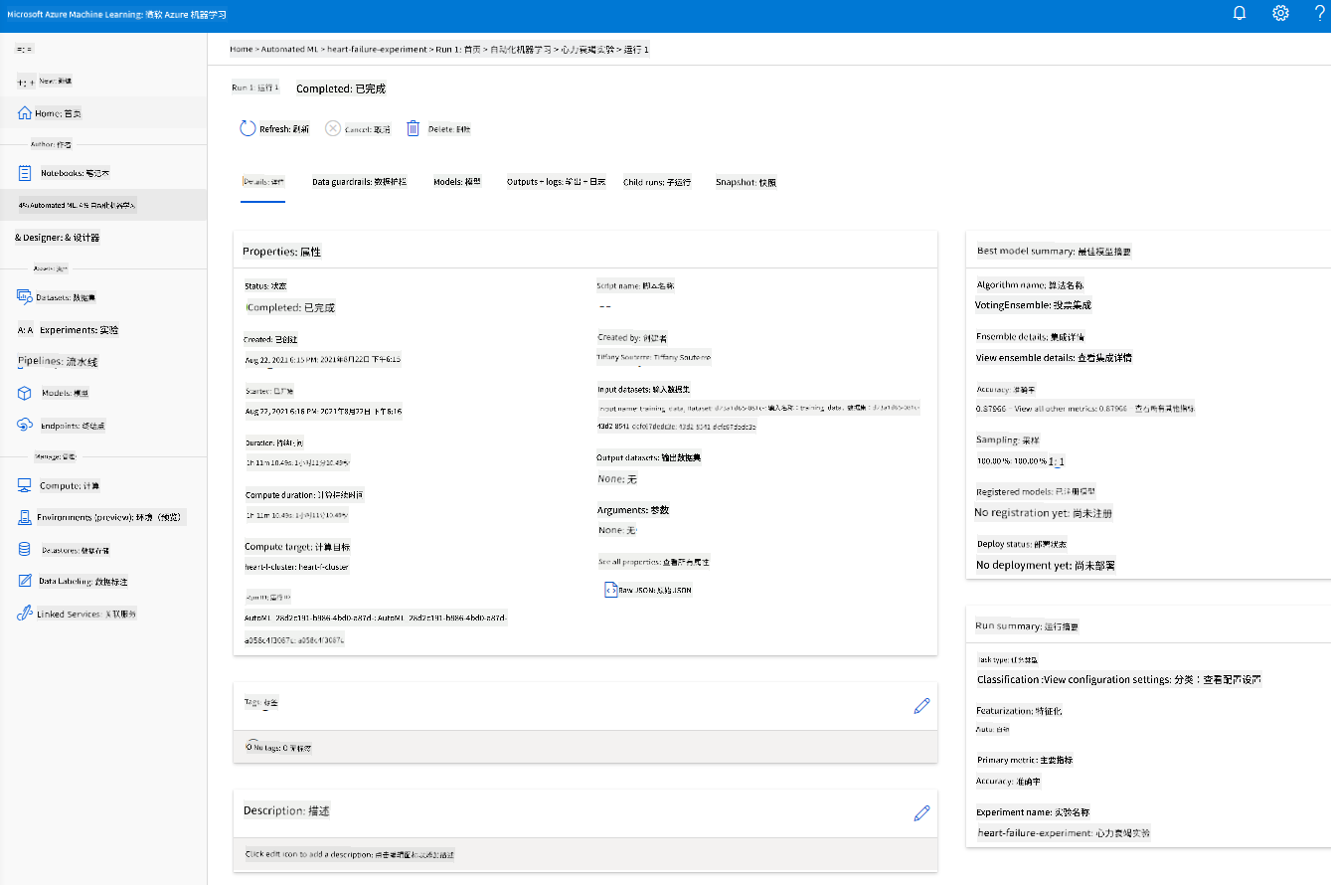Image resolution: width=1331 pixels, height=885 pixels.
Task: Collapse the sidebar with the hamburger menu
Action: click(x=25, y=49)
